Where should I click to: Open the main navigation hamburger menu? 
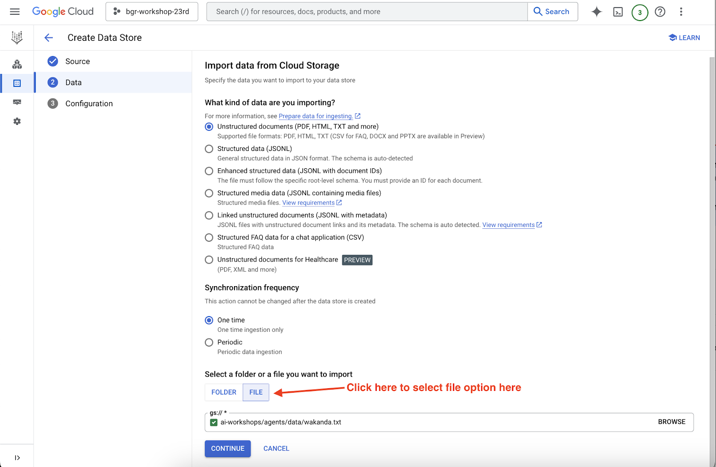15,12
